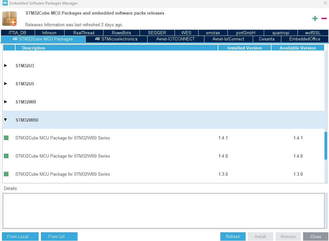The width and height of the screenshot is (329, 241).
Task: Click available version value 1.3.0
Action: 298,174
